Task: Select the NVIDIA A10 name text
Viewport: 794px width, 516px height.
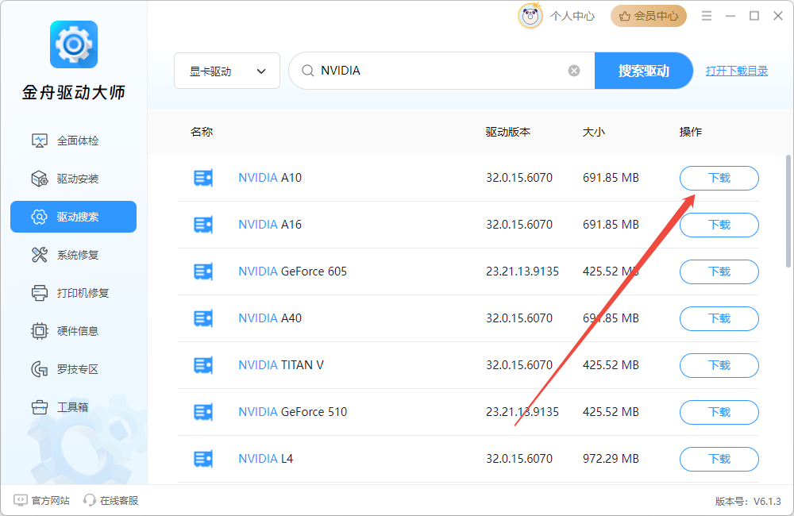Action: (270, 178)
